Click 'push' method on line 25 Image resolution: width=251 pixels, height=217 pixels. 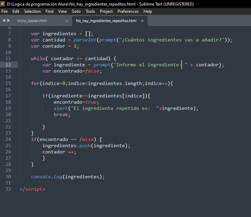click(85, 146)
